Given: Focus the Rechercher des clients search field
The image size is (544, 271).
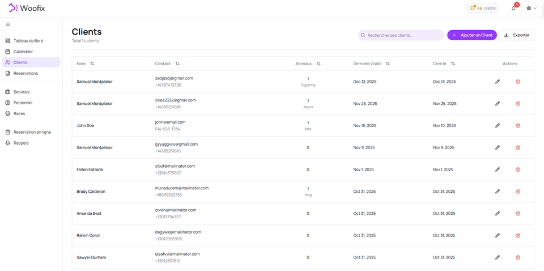Looking at the screenshot, I should [403, 35].
